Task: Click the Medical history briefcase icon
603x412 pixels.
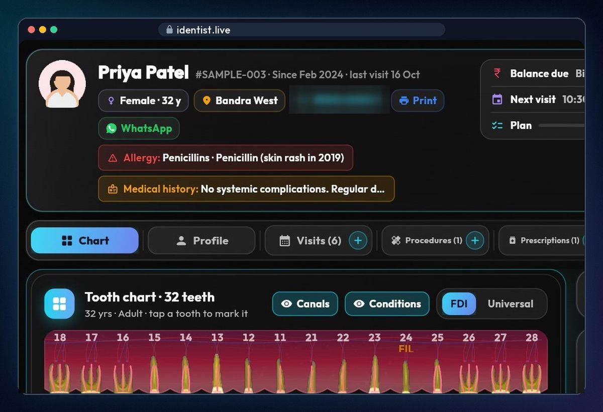Action: click(x=113, y=189)
